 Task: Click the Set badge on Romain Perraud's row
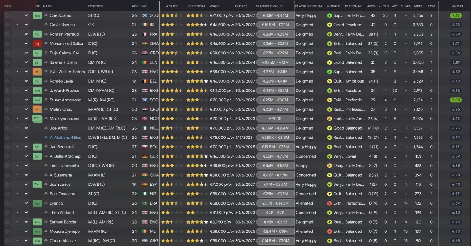(37, 34)
